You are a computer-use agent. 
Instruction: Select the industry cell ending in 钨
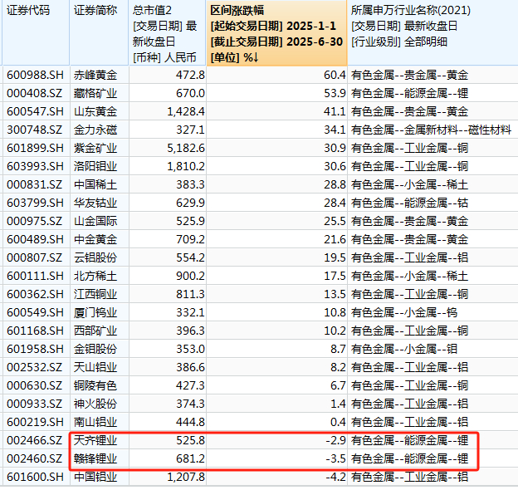404,312
